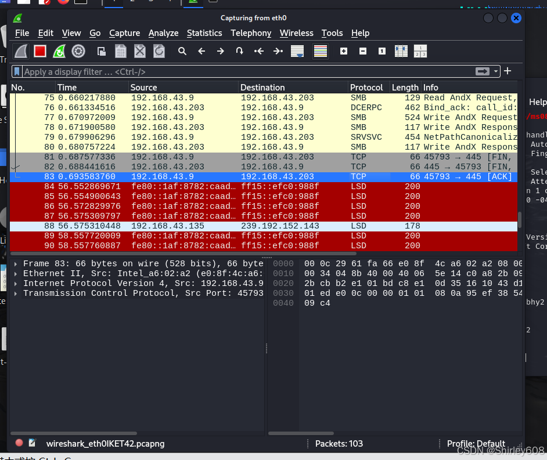Select packet 88 from 192.168.43.135
Viewport: 547px width, 460px height.
coord(264,226)
